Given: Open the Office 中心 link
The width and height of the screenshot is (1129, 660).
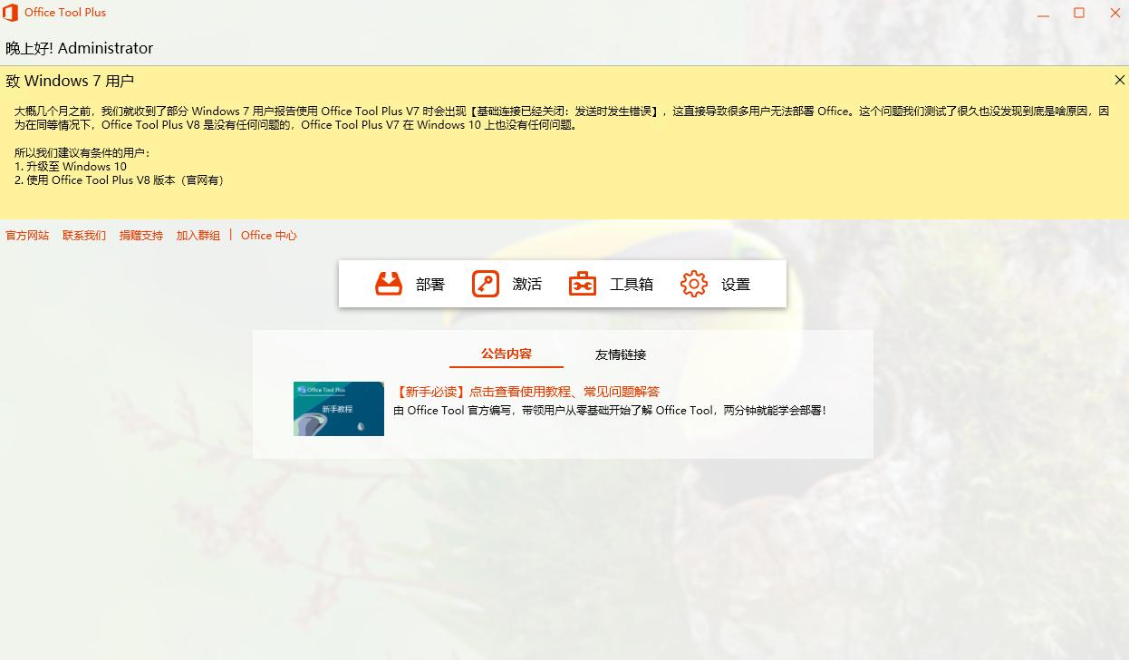Looking at the screenshot, I should tap(268, 235).
